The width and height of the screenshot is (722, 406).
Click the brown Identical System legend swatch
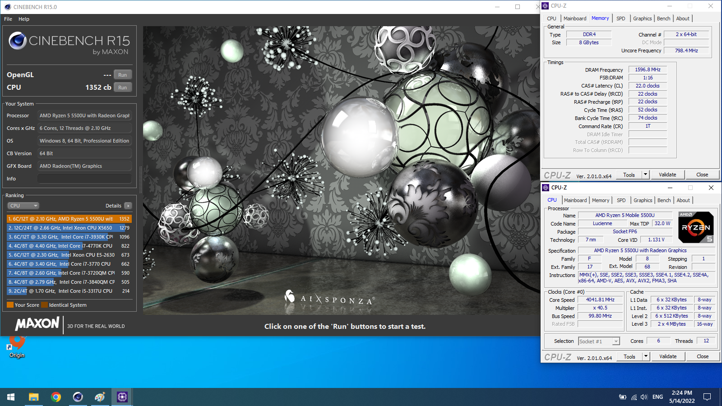(x=44, y=305)
